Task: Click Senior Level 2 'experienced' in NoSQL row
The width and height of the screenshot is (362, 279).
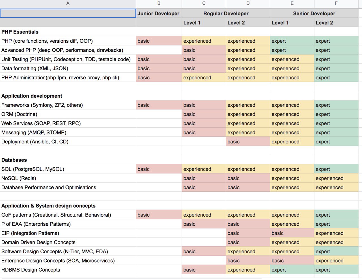Action: 336,178
